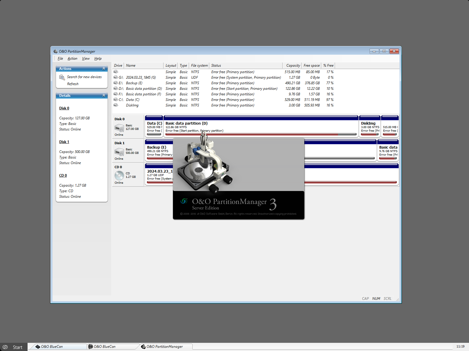The height and width of the screenshot is (351, 469).
Task: Open the Action menu
Action: point(72,58)
